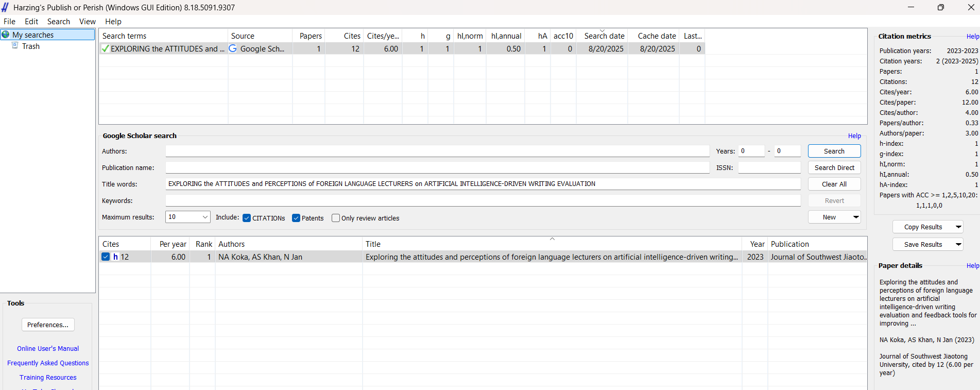Click the h-index marker icon beside 12 cites
This screenshot has height=390, width=980.
tap(115, 257)
